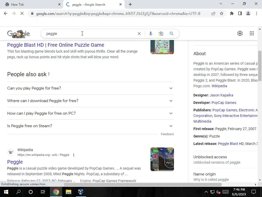Image resolution: width=262 pixels, height=197 pixels.
Task: Open the Wikipedia Peggle result title
Action: coord(15,162)
